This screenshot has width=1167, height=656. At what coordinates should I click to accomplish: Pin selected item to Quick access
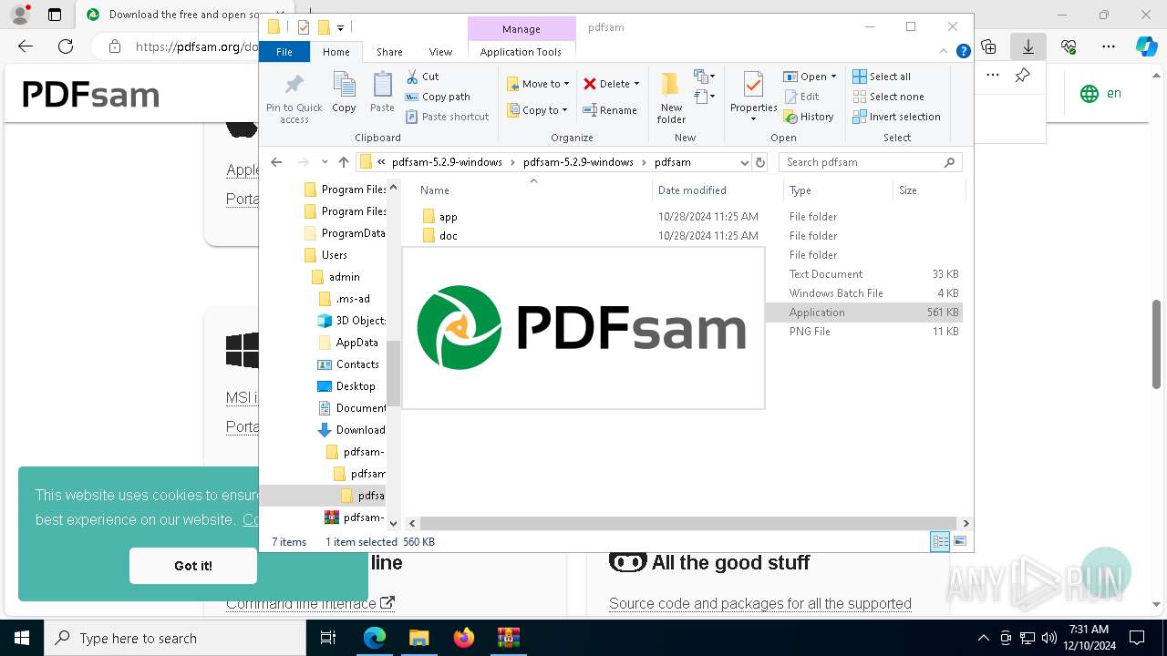(294, 98)
